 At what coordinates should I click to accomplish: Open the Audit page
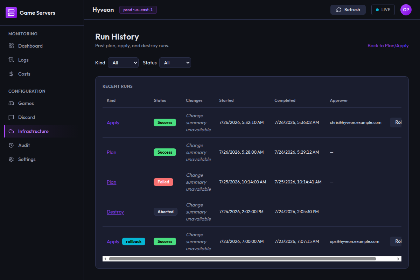click(x=42, y=145)
